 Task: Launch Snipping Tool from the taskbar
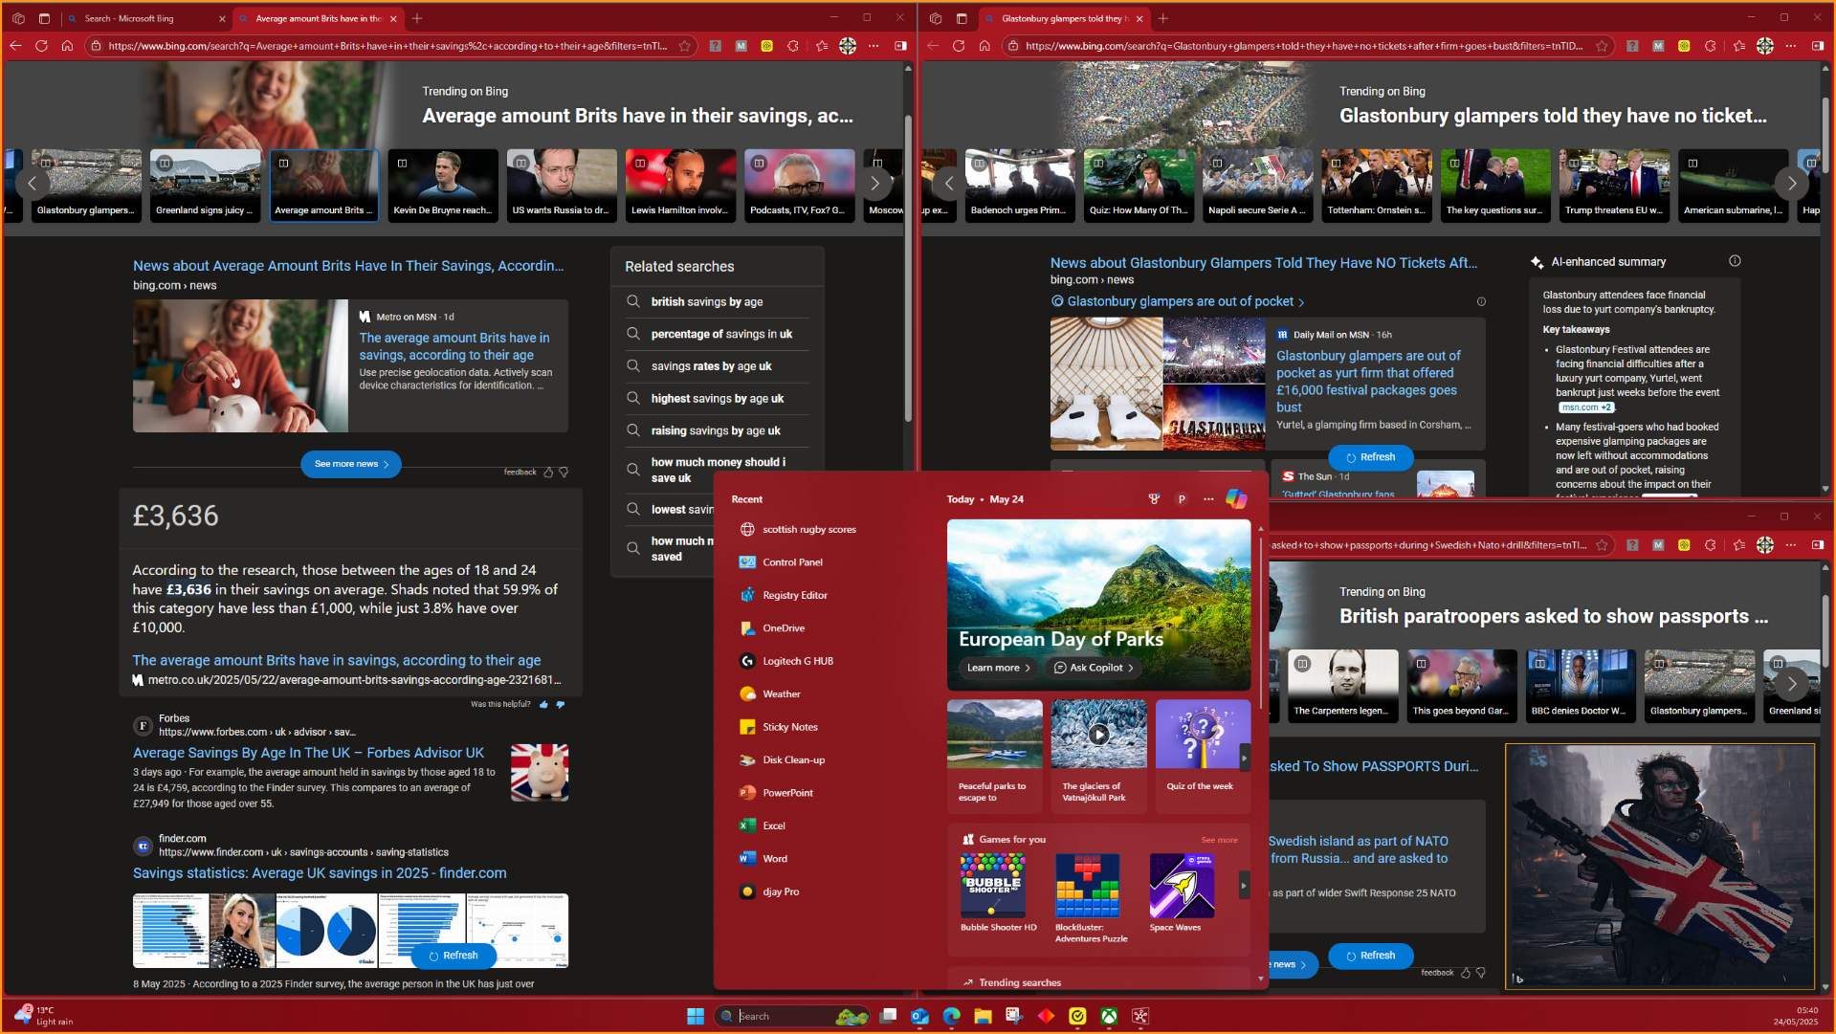(x=1014, y=1016)
